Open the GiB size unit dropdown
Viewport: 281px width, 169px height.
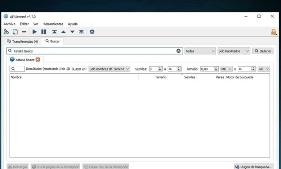[264, 69]
